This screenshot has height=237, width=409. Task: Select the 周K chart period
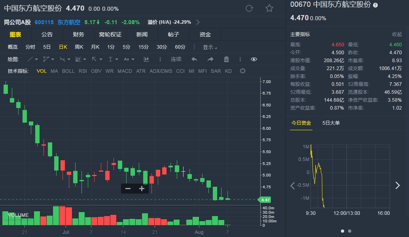click(x=79, y=47)
